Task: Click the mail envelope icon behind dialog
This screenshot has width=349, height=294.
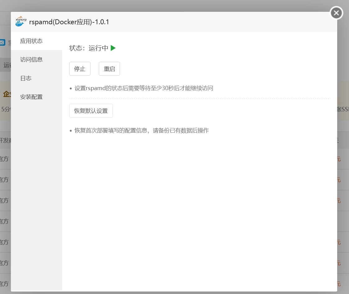Action: click(2, 42)
